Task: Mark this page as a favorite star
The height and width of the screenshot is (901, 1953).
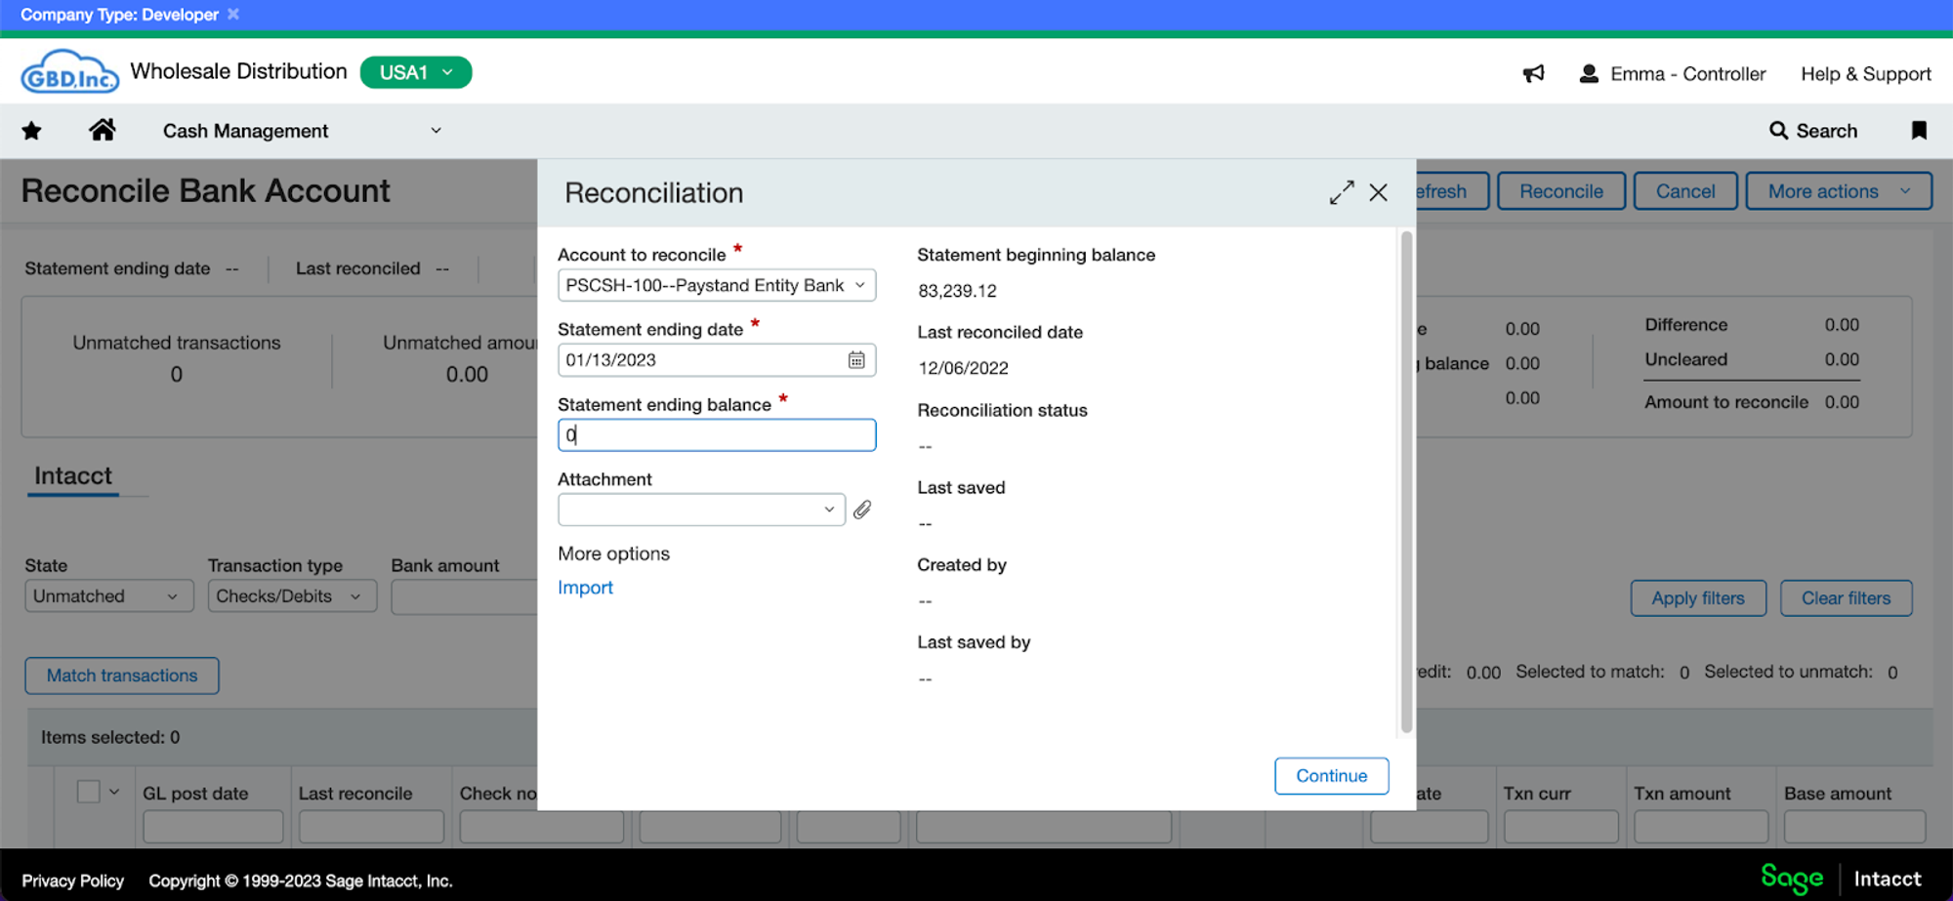Action: (x=30, y=130)
